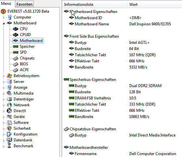The width and height of the screenshot is (182, 157).
Task: Expand the Datenträger node
Action: (4, 99)
